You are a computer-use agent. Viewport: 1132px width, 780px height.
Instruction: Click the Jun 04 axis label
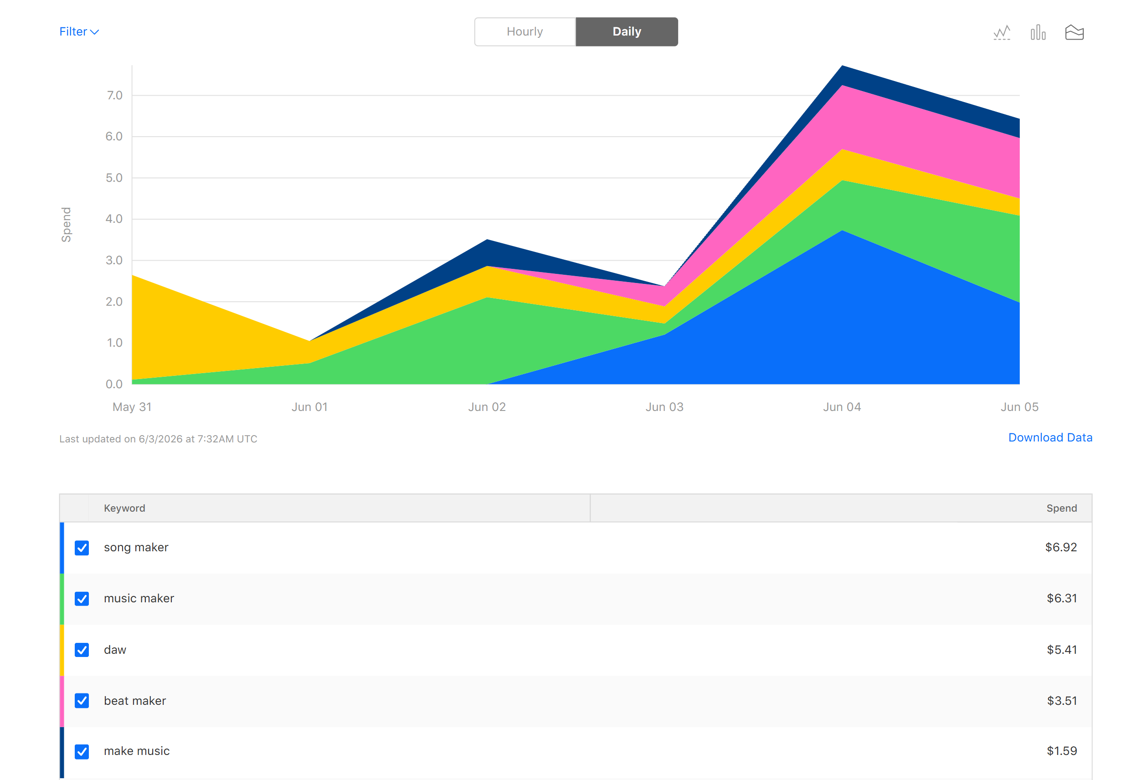pos(842,407)
